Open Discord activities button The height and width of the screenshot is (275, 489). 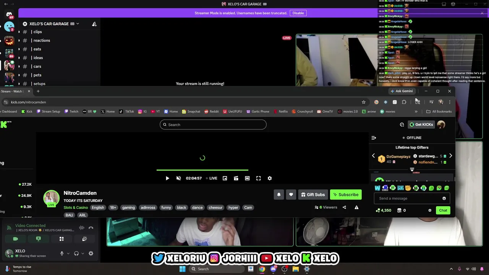62,239
